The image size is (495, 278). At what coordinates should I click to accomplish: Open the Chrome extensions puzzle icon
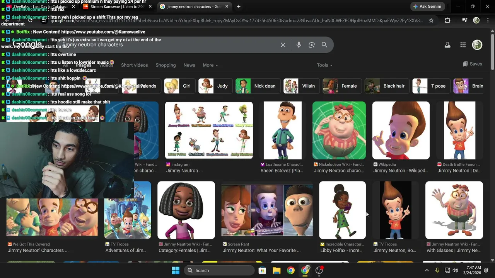click(x=447, y=20)
